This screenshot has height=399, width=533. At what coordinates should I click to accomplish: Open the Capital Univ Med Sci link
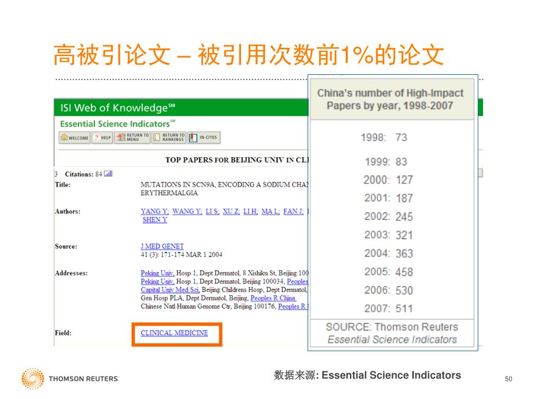click(x=170, y=290)
